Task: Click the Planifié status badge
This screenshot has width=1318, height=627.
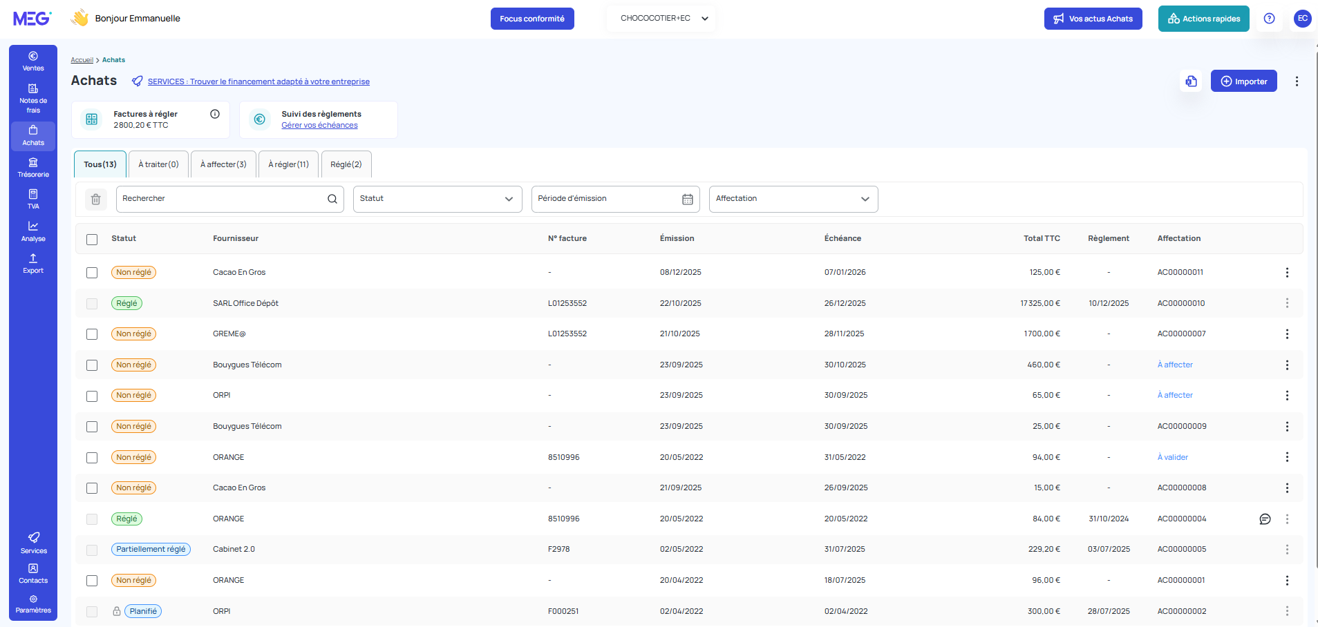Action: [143, 611]
